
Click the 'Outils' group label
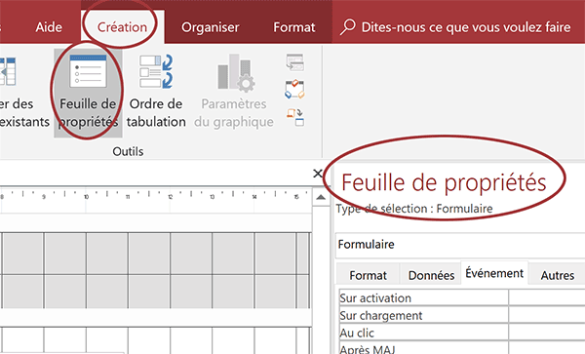tap(128, 151)
